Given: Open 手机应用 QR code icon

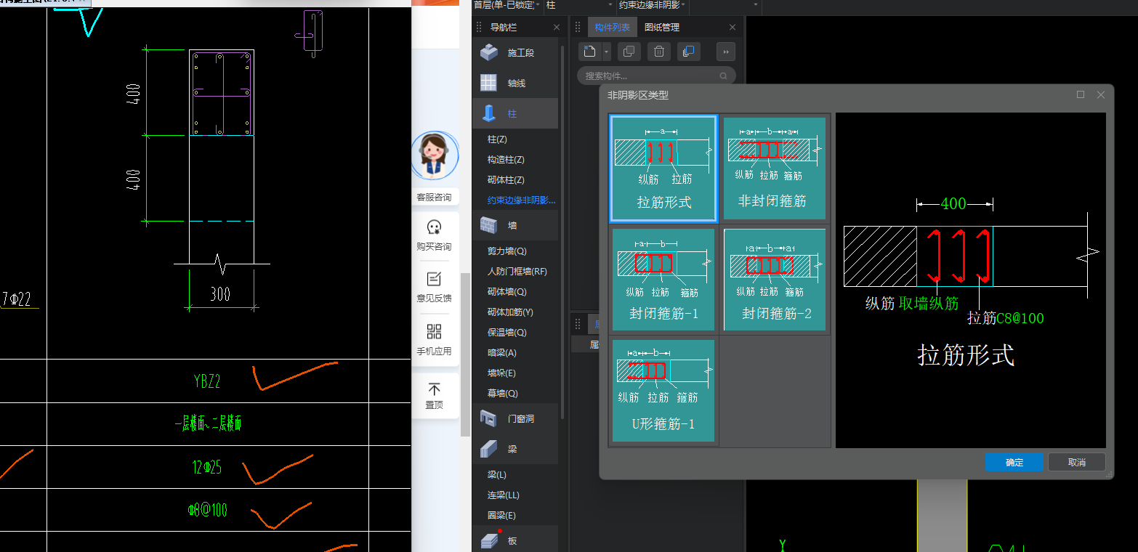Looking at the screenshot, I should coord(435,331).
